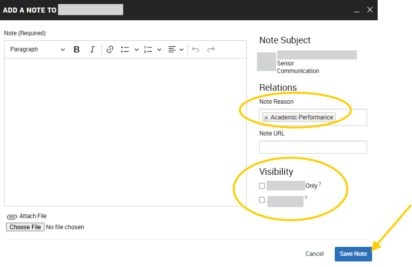The width and height of the screenshot is (412, 267).
Task: Redo the last undone edit
Action: pyautogui.click(x=211, y=49)
